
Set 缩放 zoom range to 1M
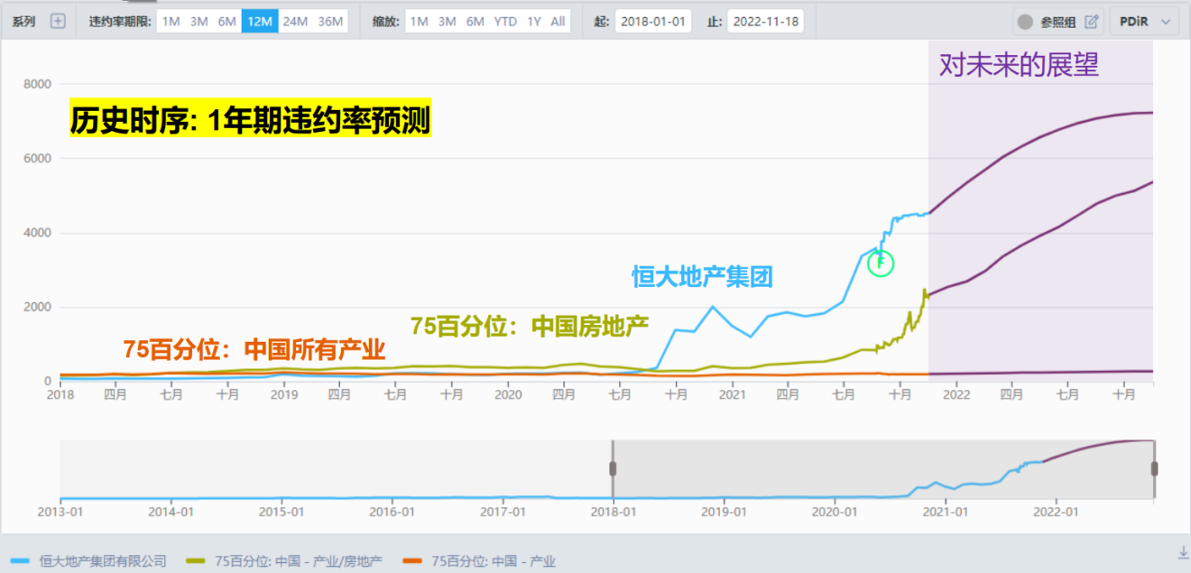[419, 22]
